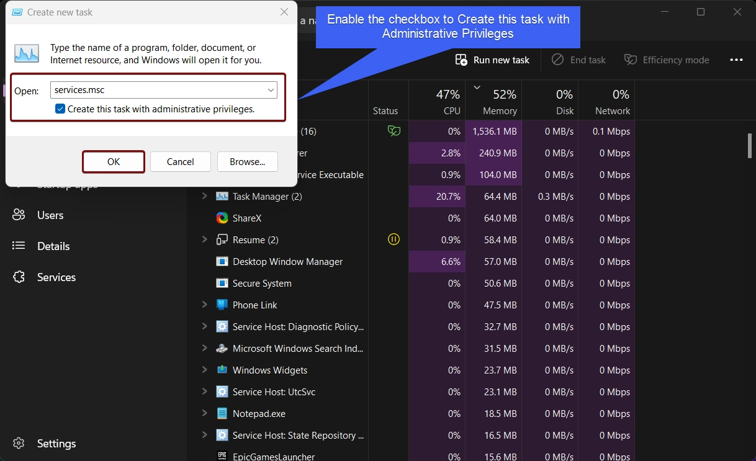Select the Settings gear icon
This screenshot has width=756, height=461.
point(19,444)
